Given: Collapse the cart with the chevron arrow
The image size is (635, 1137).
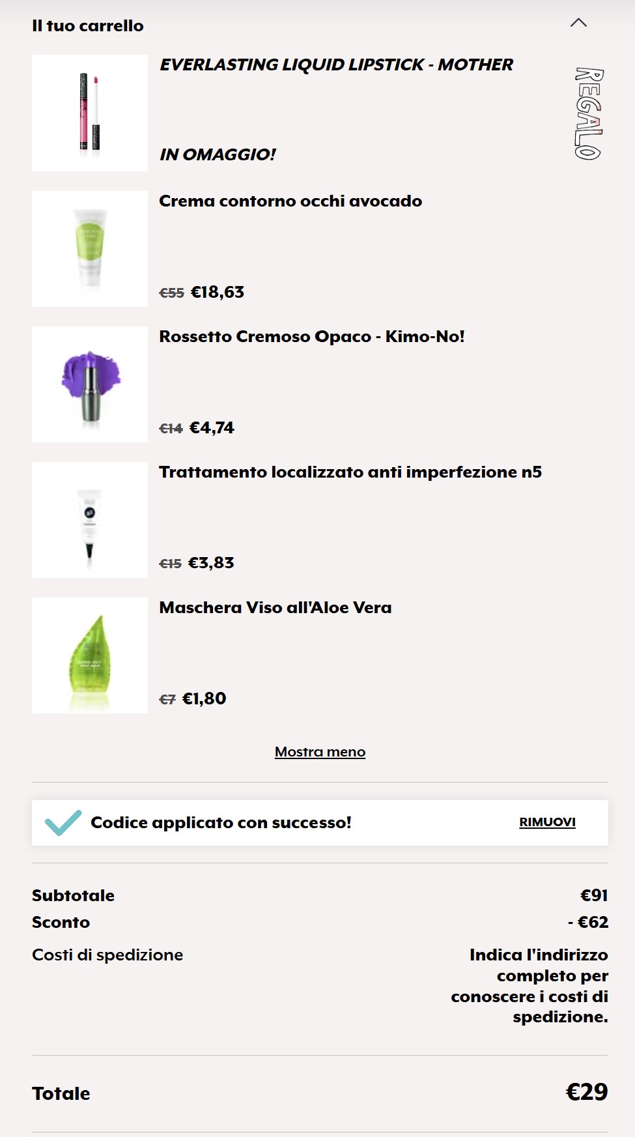Looking at the screenshot, I should 578,23.
